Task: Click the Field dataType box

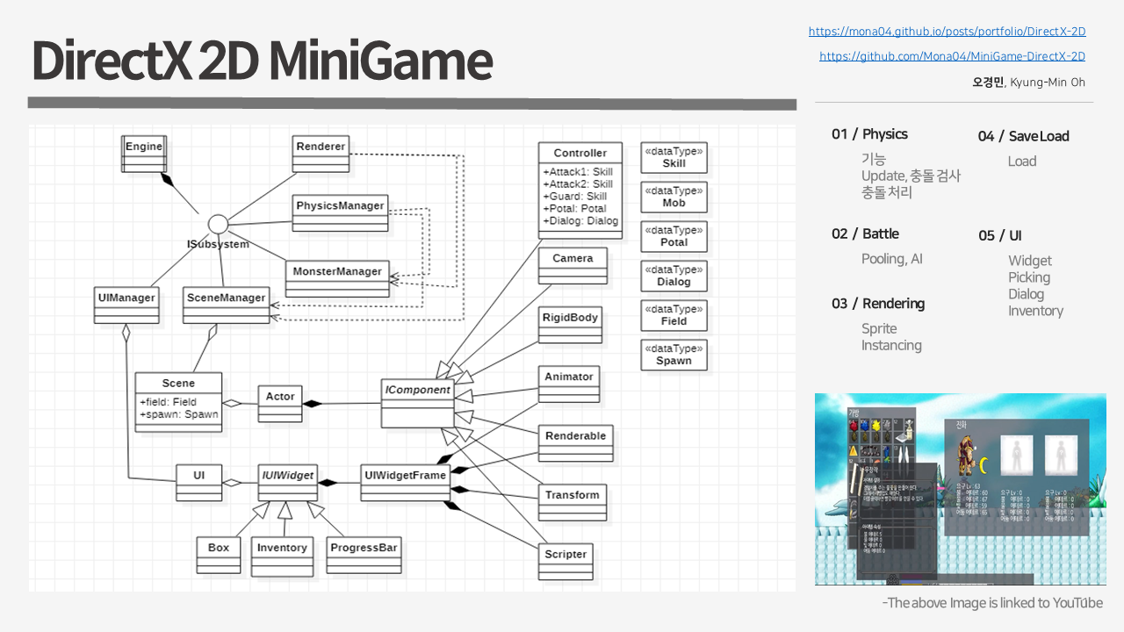Action: (x=674, y=316)
